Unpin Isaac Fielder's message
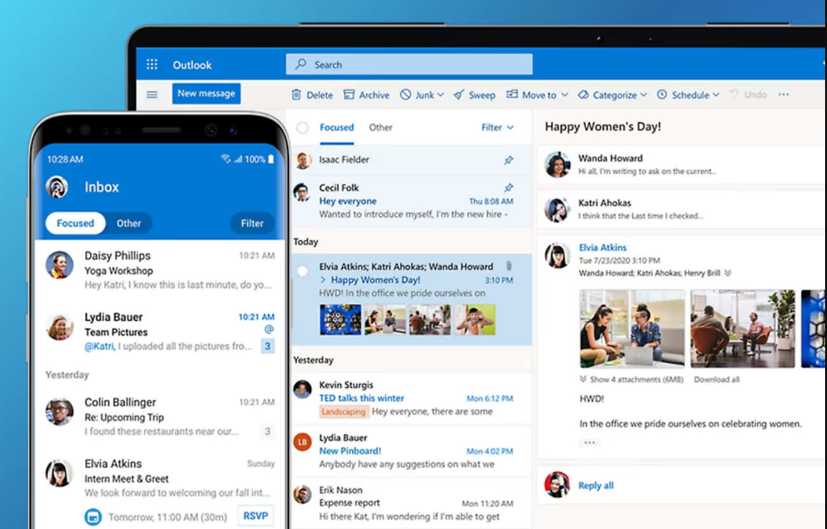The height and width of the screenshot is (529, 827). click(x=508, y=160)
